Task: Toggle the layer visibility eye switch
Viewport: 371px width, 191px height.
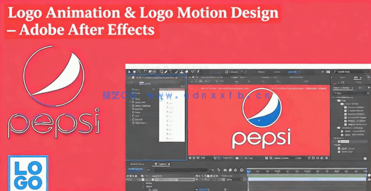Action: pyautogui.click(x=128, y=179)
